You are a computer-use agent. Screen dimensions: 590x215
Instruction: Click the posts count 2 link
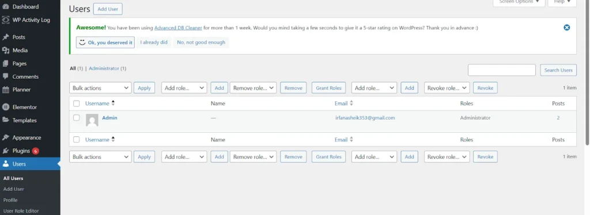coord(558,118)
